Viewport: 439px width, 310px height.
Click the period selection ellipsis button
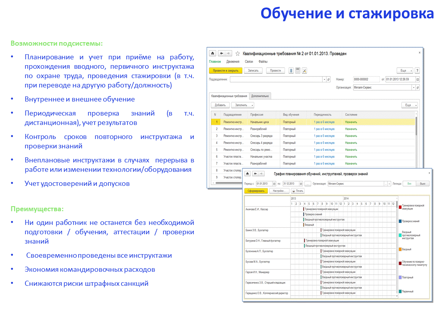click(308, 184)
